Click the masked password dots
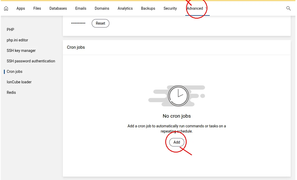Viewport: 297px width, 180px height. coord(78,23)
